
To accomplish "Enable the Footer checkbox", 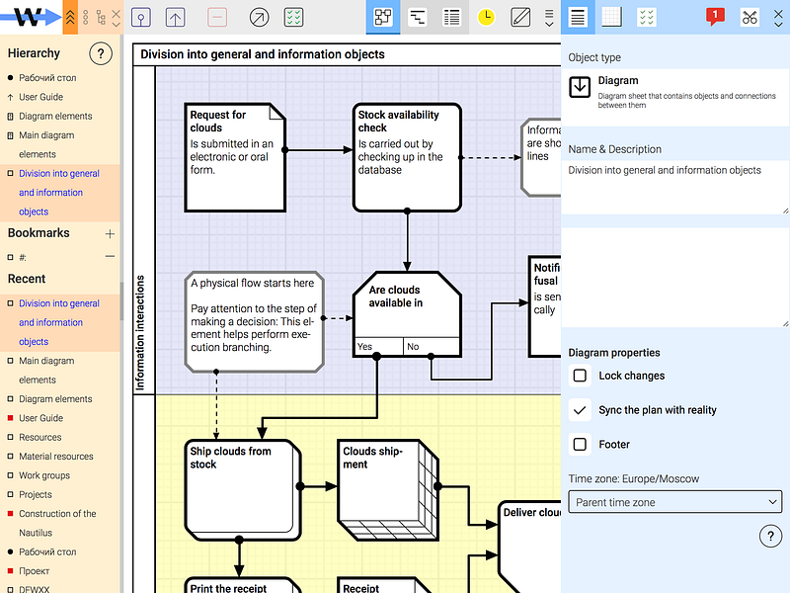I will tap(580, 444).
